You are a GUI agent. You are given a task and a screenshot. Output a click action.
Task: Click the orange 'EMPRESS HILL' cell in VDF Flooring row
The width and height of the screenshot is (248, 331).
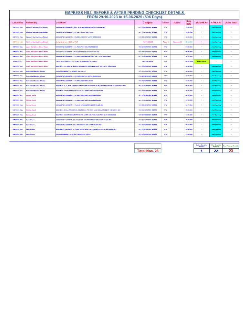[17, 42]
